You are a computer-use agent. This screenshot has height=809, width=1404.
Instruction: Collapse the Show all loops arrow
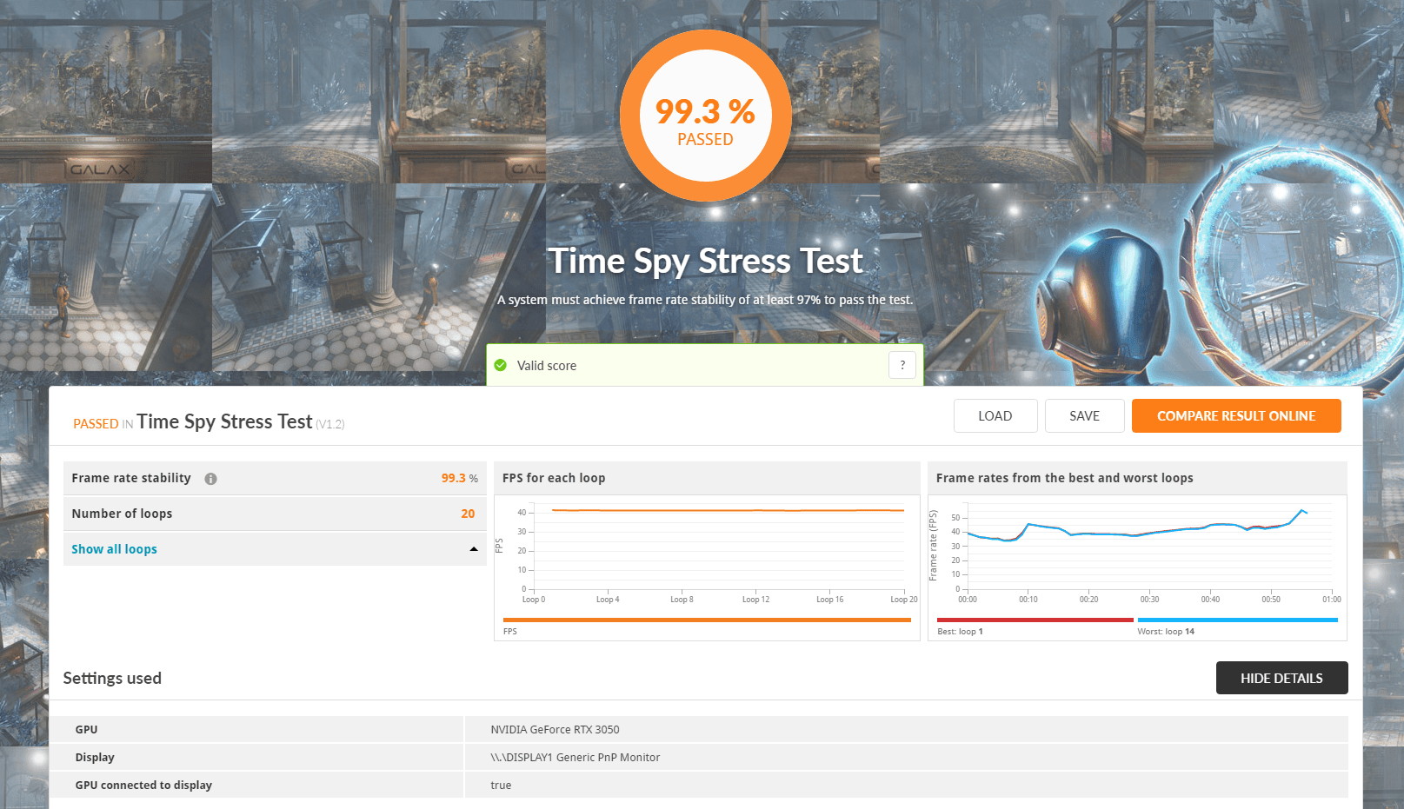pyautogui.click(x=474, y=549)
